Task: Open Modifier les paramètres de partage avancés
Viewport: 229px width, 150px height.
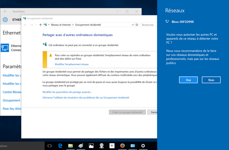Action: coord(67,92)
